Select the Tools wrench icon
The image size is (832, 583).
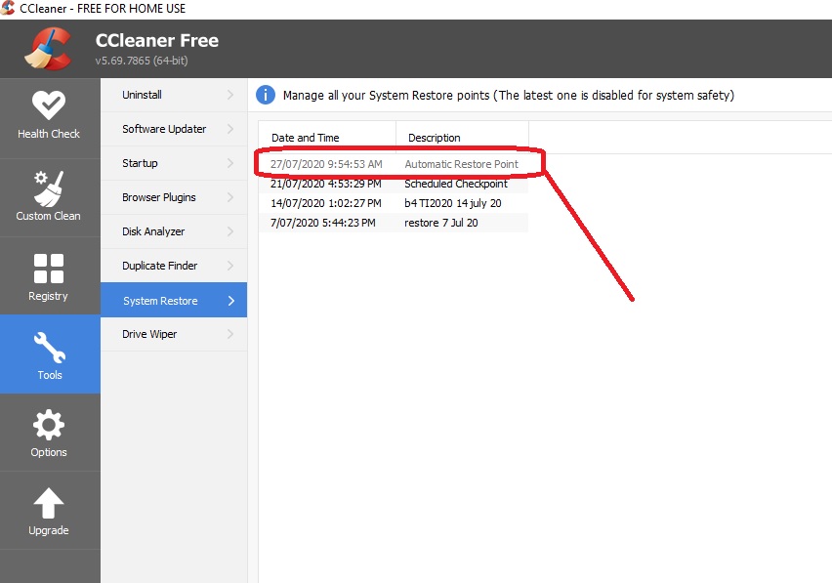point(50,348)
